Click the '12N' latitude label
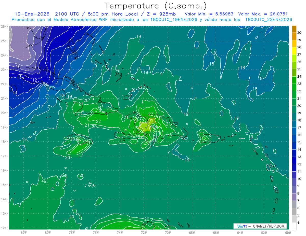Screen dimensions: 306x236 pos(4,228)
